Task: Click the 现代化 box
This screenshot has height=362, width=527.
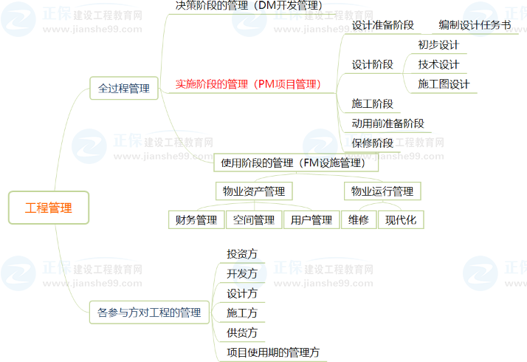Action: pyautogui.click(x=401, y=219)
